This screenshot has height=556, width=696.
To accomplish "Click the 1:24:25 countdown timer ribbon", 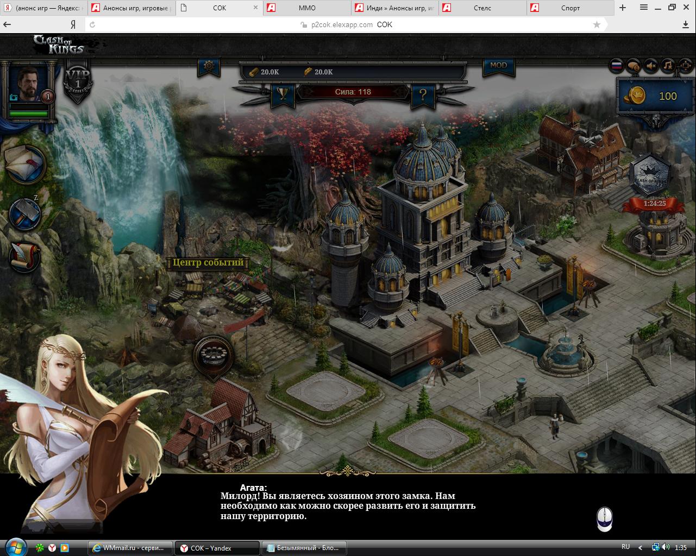I will (655, 204).
